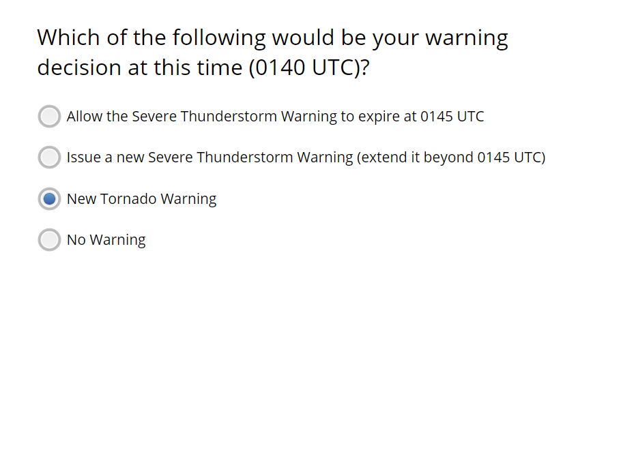Click the filled blue dot of the selected option
Image resolution: width=636 pixels, height=476 pixels.
point(49,199)
